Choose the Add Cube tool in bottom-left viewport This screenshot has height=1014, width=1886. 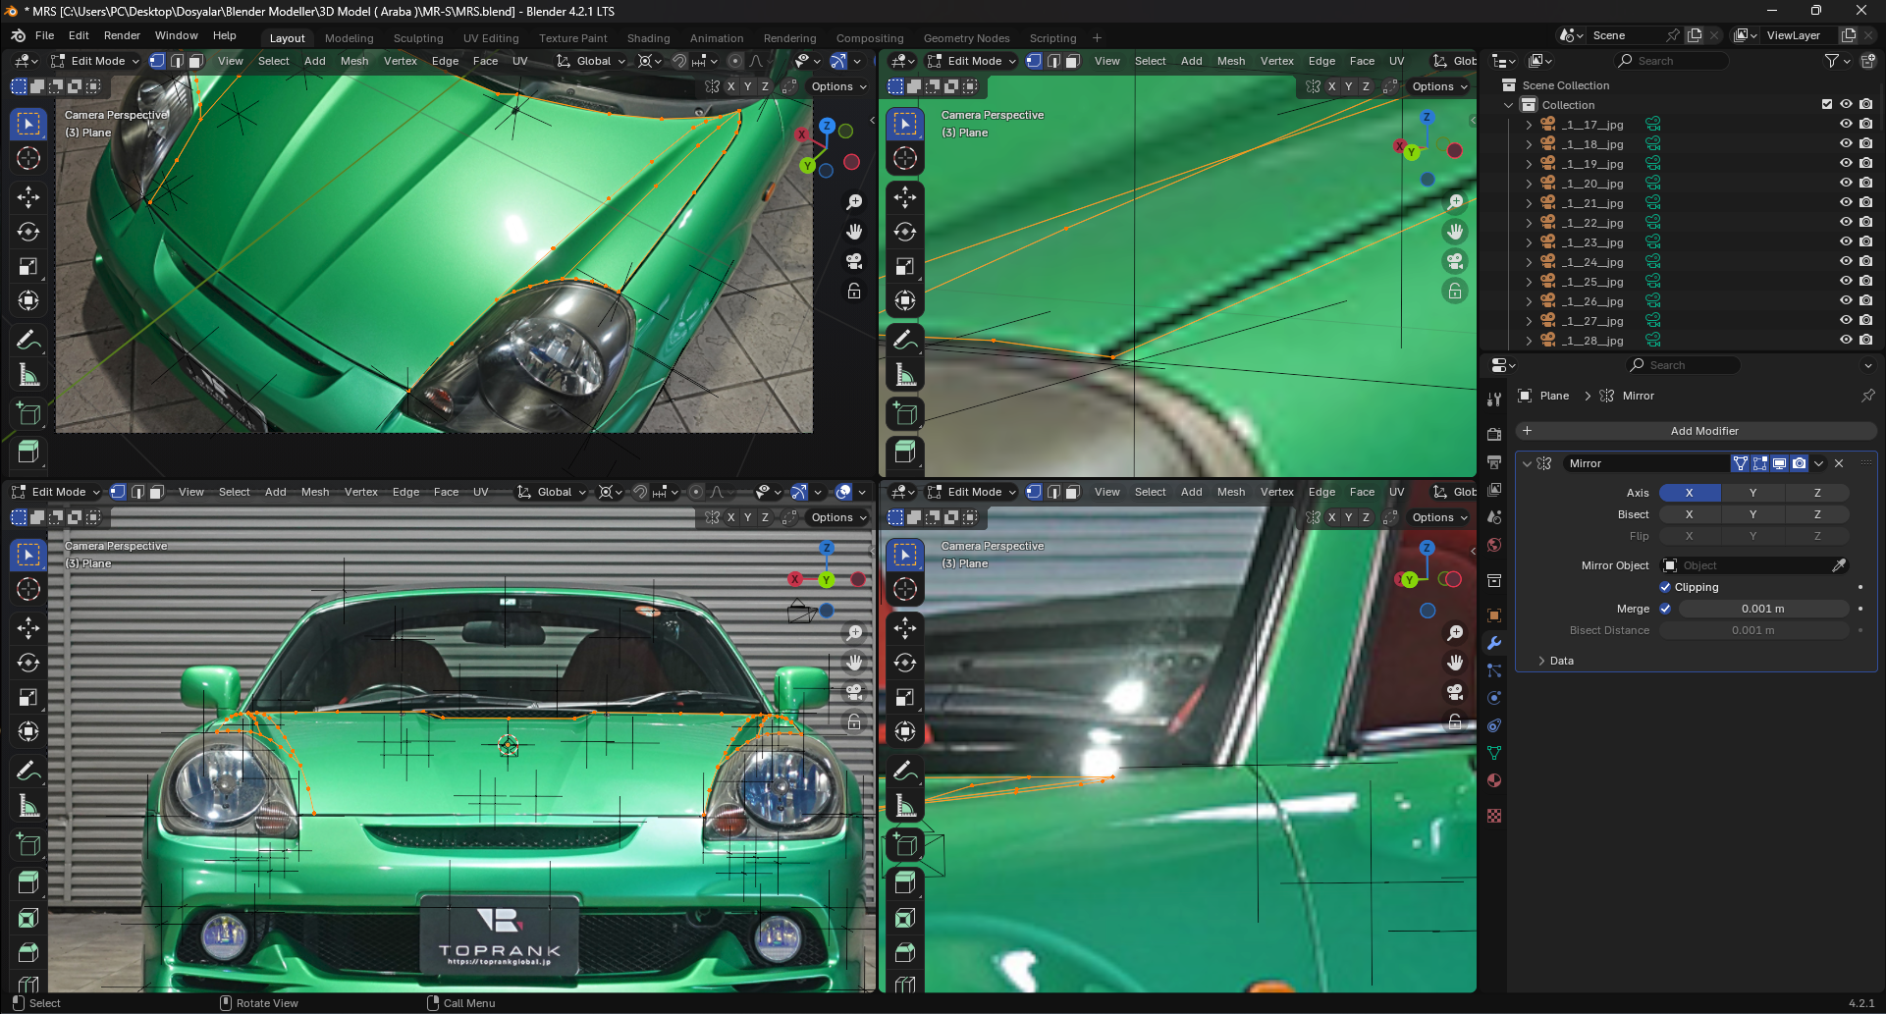coord(28,845)
